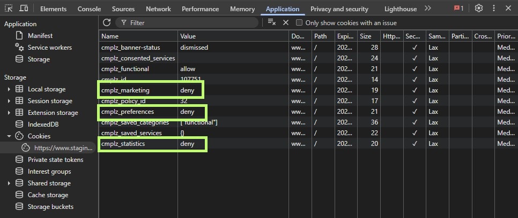Screen dimensions: 518x218
Task: Click the delete selected cookie X icon
Action: pyautogui.click(x=286, y=22)
